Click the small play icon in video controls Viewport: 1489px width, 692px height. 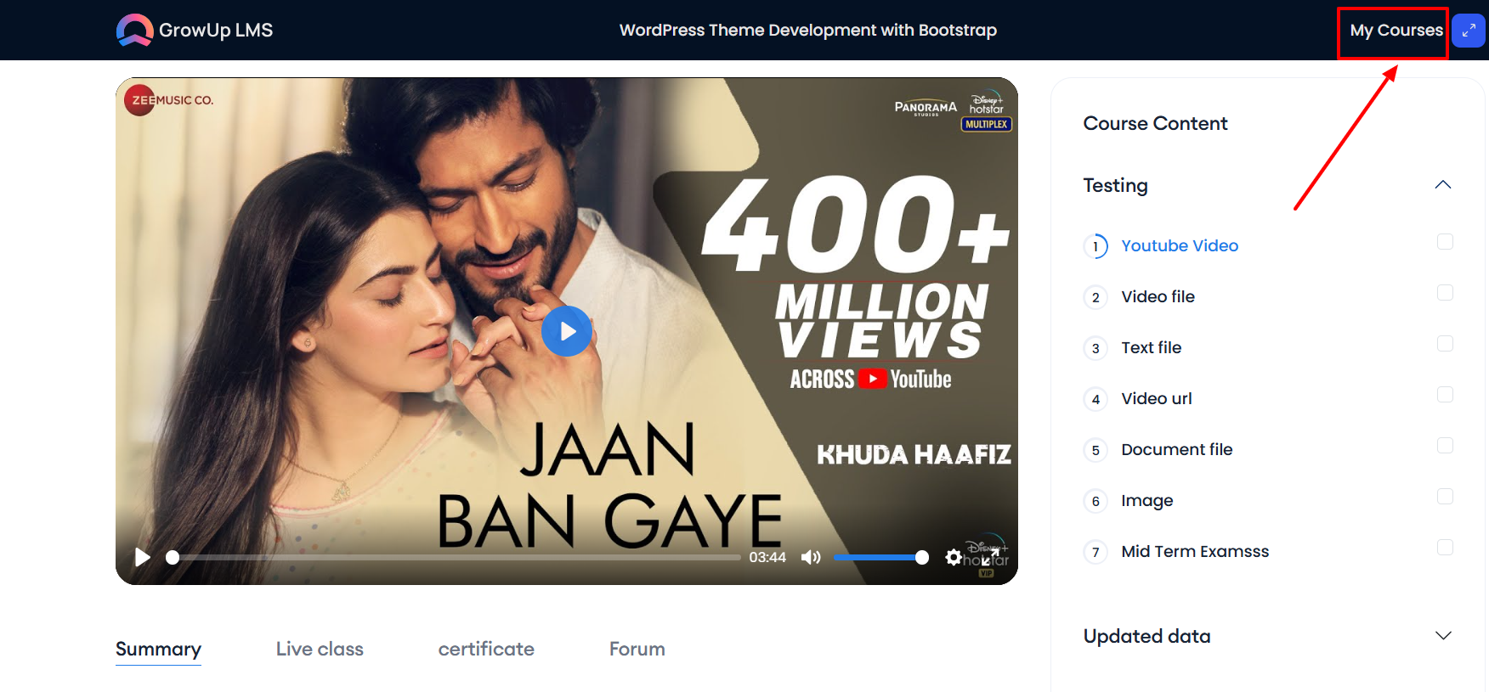coord(143,557)
